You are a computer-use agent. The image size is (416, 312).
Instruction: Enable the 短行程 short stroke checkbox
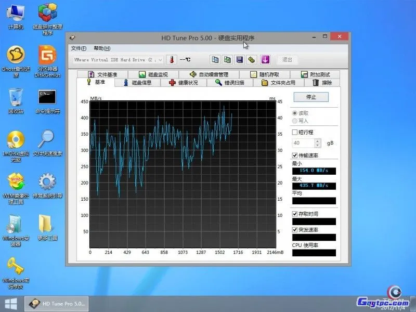pos(295,133)
